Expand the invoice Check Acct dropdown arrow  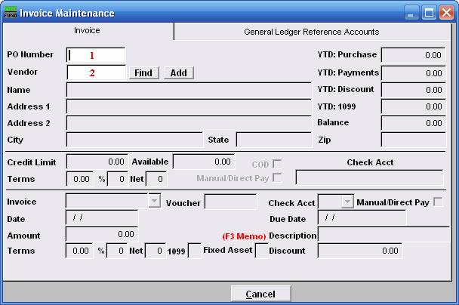tap(347, 202)
